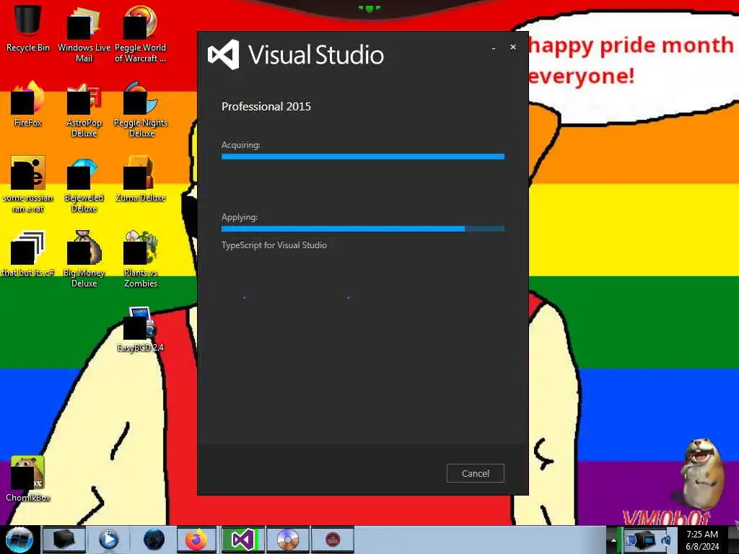Screen dimensions: 739x554
Task: Select the Big Money Deluxe desktop icon
Action: pos(84,259)
